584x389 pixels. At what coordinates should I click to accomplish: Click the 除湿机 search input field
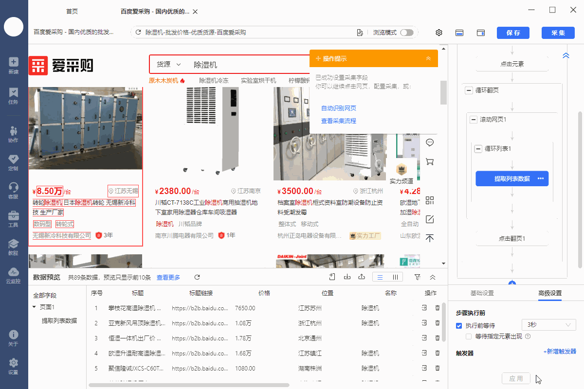[x=248, y=65]
